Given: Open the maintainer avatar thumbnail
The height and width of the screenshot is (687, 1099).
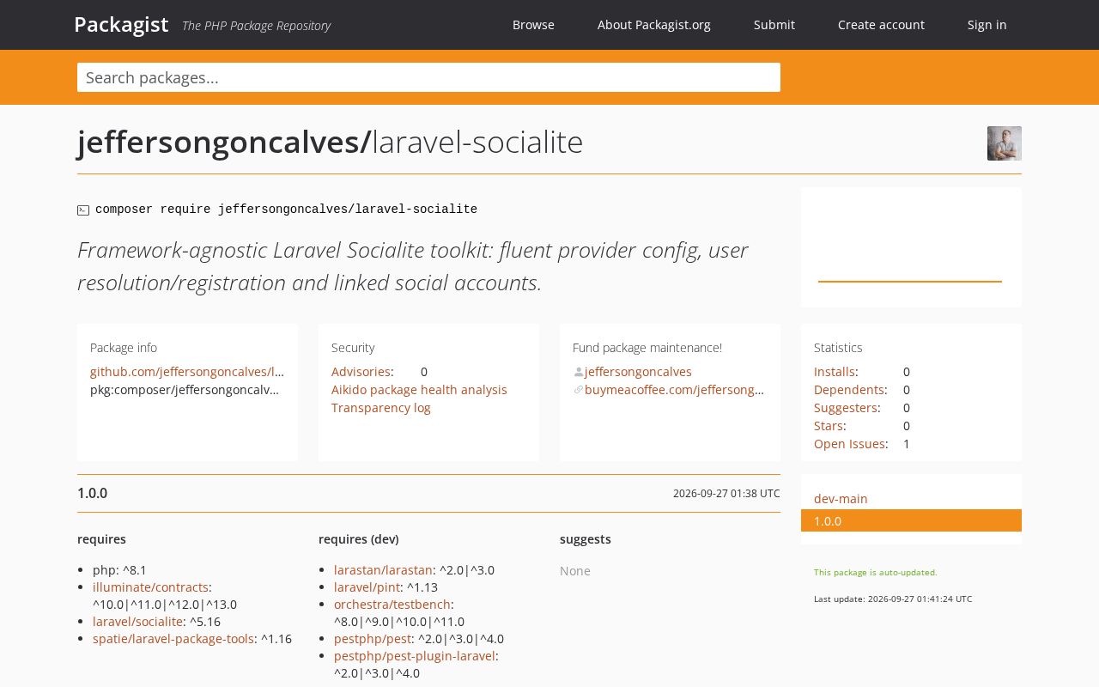Looking at the screenshot, I should click(x=1005, y=143).
